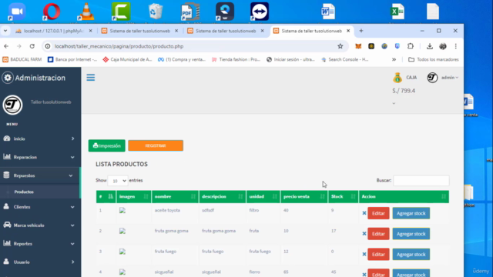The height and width of the screenshot is (277, 493).
Task: Reload the current page
Action: (32, 46)
